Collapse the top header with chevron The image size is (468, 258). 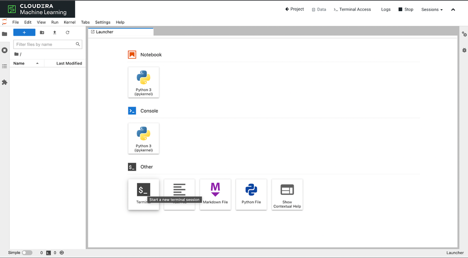coord(453,9)
